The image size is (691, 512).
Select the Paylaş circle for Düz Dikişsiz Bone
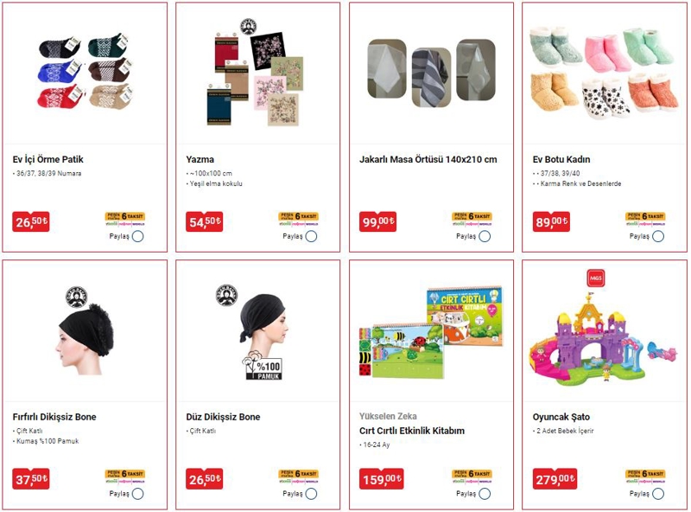tap(311, 494)
